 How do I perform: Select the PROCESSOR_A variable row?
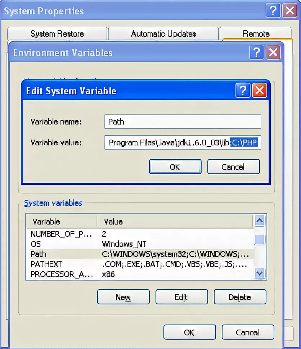point(108,274)
